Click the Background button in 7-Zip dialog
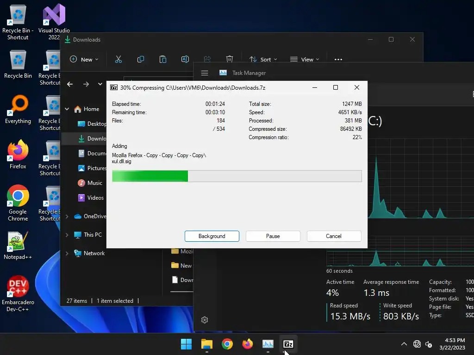Screen dimensions: 474x355 [212, 236]
